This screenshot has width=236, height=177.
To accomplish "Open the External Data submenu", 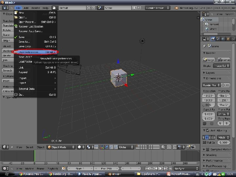I will point(35,89).
